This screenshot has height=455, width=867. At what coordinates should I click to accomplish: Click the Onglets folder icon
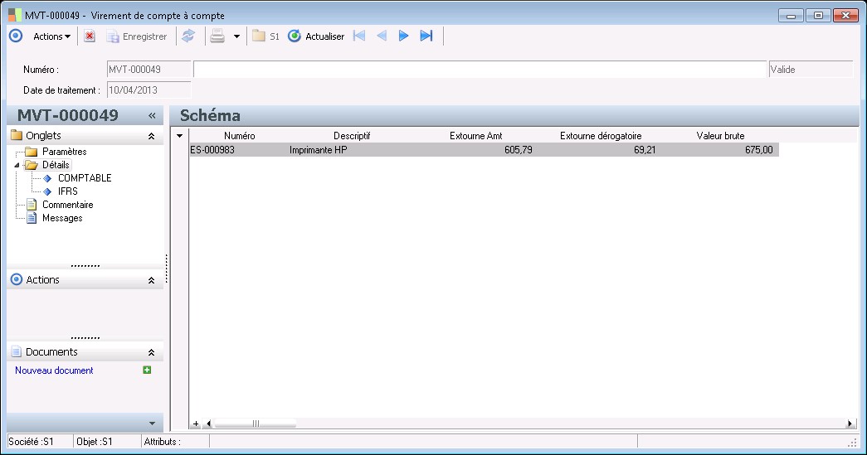point(17,135)
